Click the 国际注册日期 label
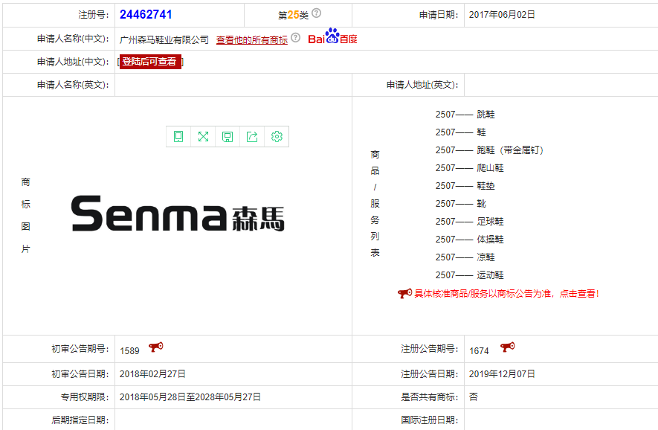658x430 pixels. (429, 420)
